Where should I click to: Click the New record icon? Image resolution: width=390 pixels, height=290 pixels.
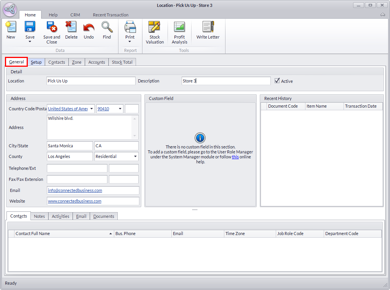[11, 27]
